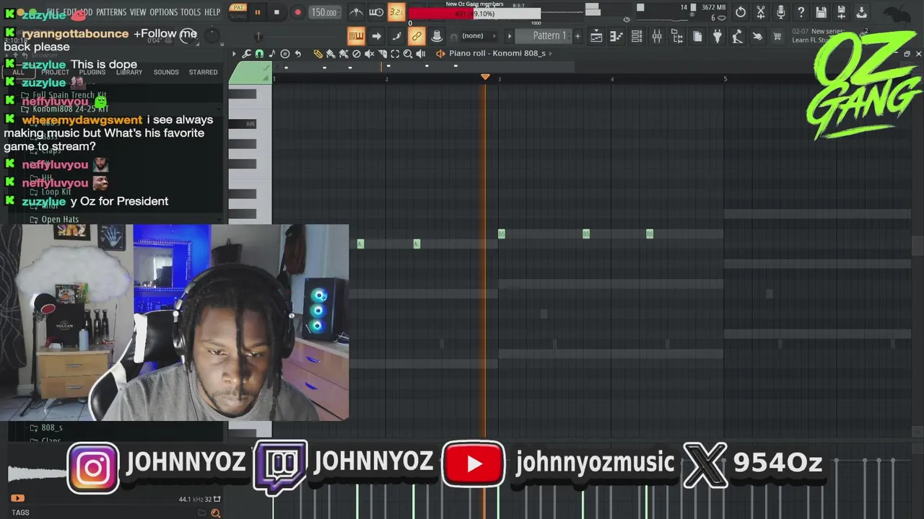Select the piano roll paint brush tool
The height and width of the screenshot is (519, 924).
pyautogui.click(x=331, y=54)
